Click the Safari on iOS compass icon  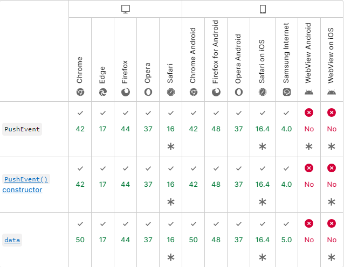[x=263, y=92]
